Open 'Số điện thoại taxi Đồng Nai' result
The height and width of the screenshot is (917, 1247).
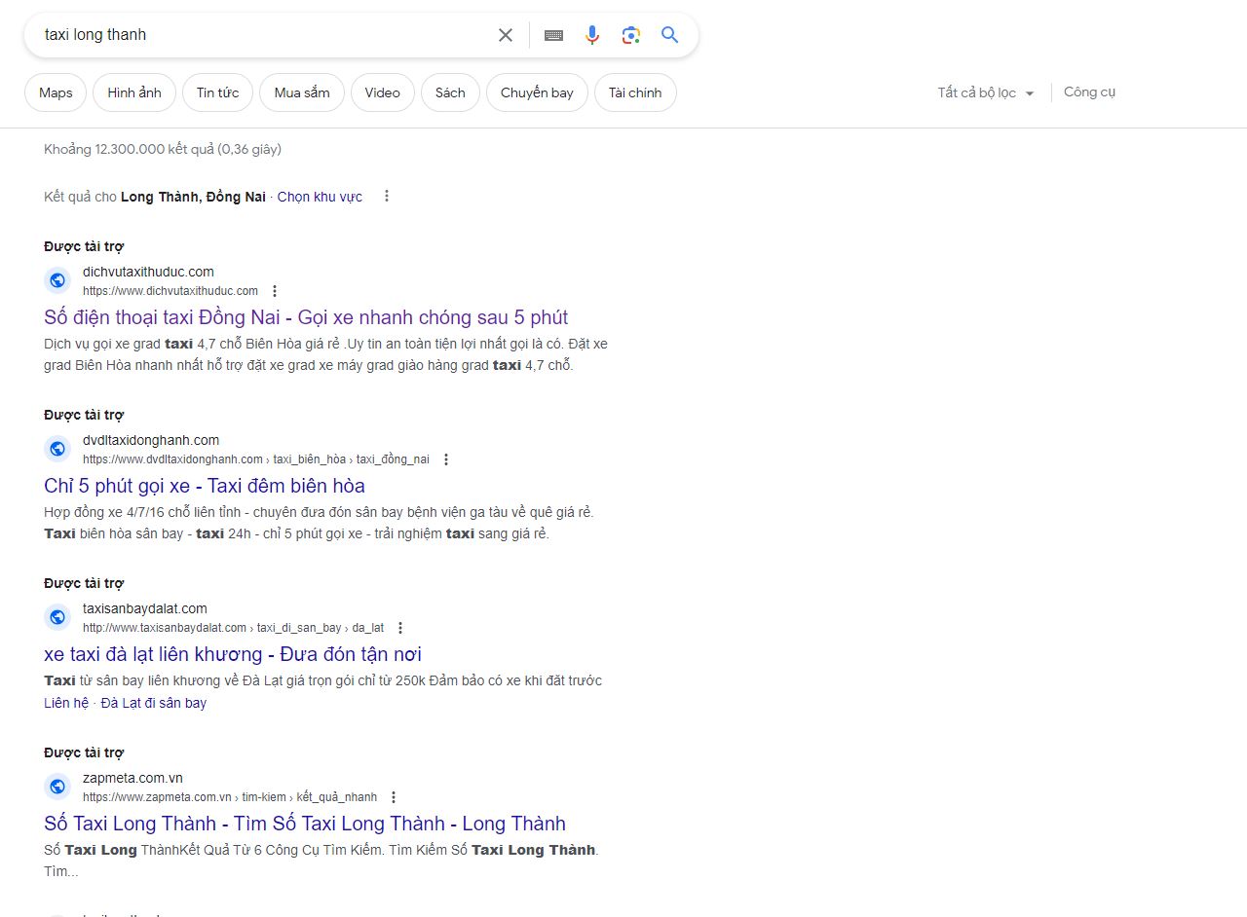pos(306,317)
